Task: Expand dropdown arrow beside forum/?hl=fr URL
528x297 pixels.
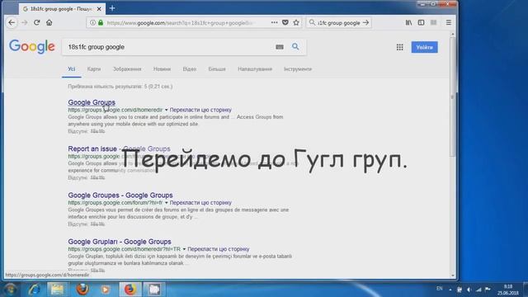Action: 166,203
